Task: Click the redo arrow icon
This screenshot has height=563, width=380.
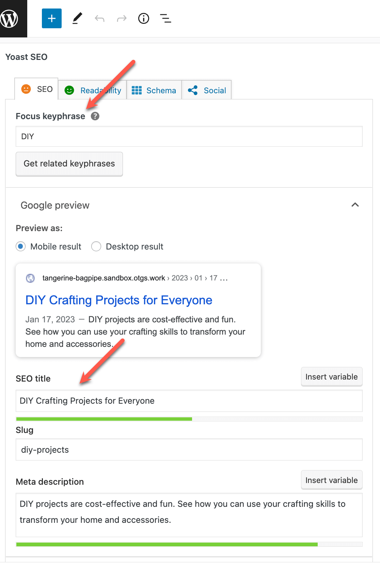Action: (x=122, y=18)
